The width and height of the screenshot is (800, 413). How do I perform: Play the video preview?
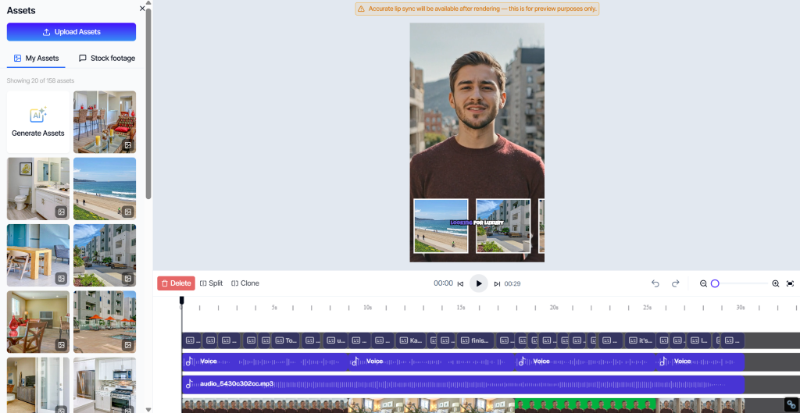tap(479, 283)
